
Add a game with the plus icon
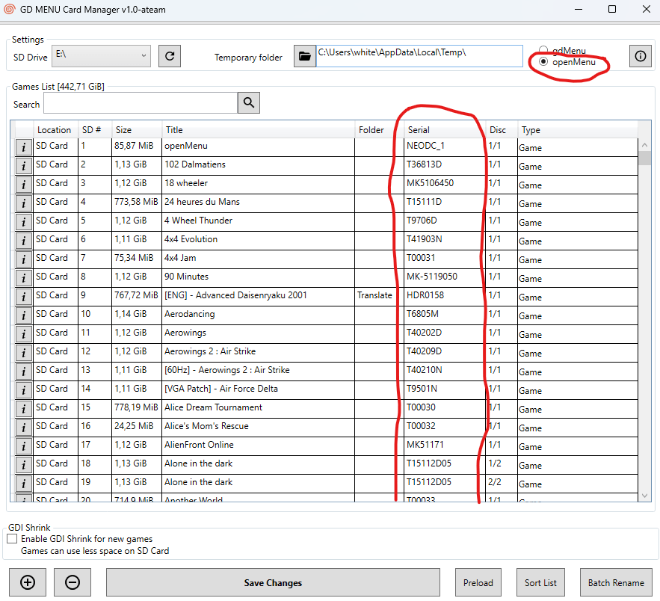click(x=28, y=582)
